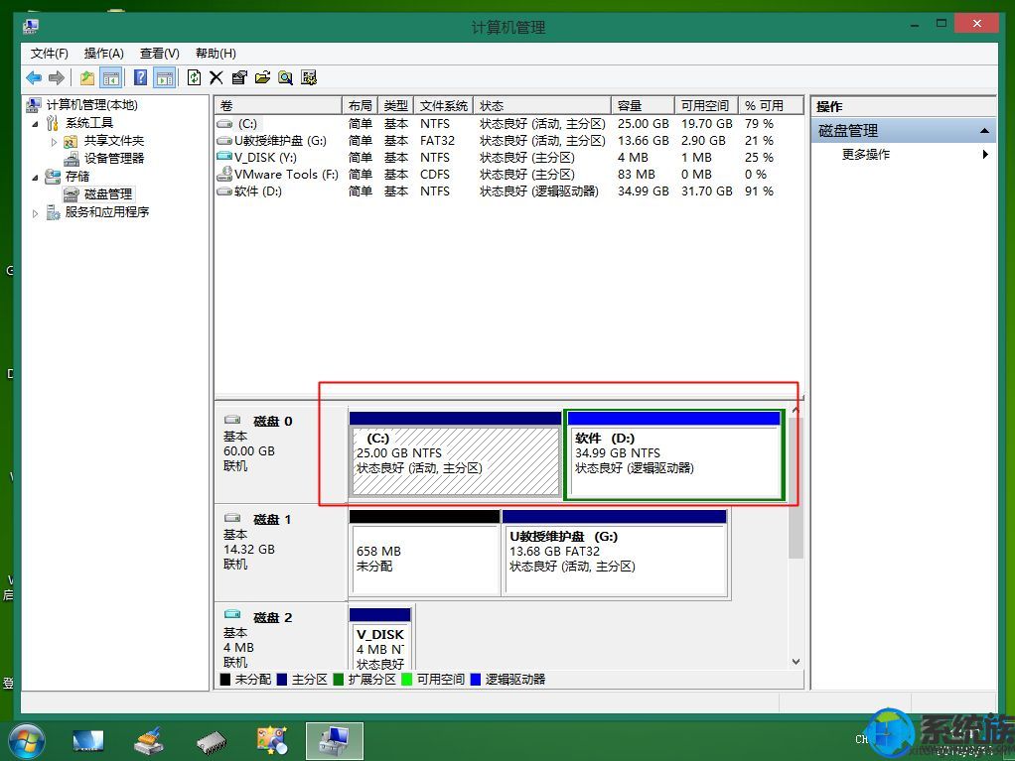Screen dimensions: 1015x761
Task: Sort by the 类型 column header
Action: click(x=395, y=105)
